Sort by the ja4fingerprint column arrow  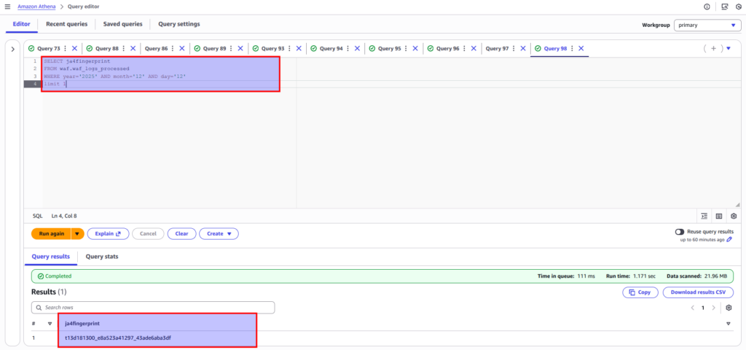(x=729, y=323)
